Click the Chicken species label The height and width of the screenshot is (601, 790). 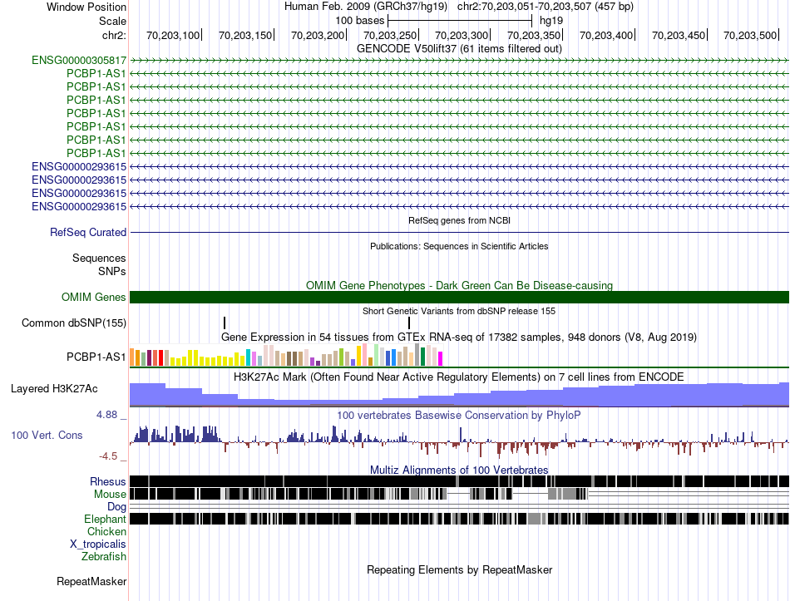coord(106,531)
